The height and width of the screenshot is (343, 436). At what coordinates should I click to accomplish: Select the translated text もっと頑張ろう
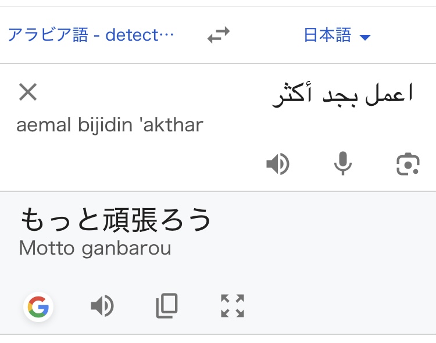pos(116,220)
